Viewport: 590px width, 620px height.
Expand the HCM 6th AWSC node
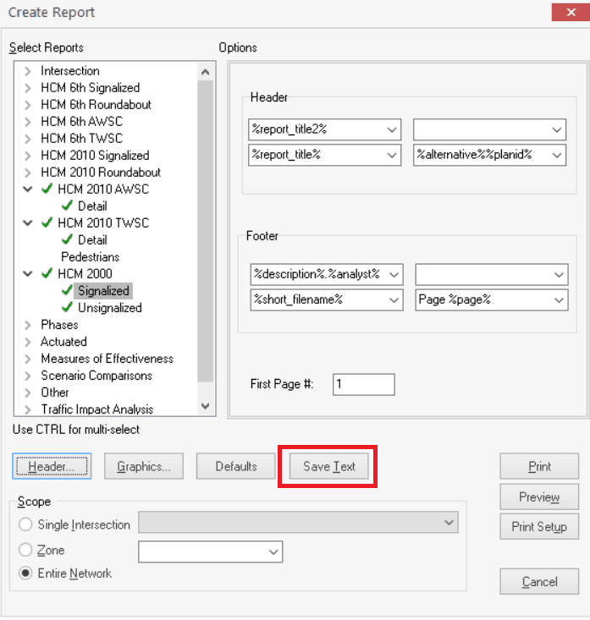[27, 122]
